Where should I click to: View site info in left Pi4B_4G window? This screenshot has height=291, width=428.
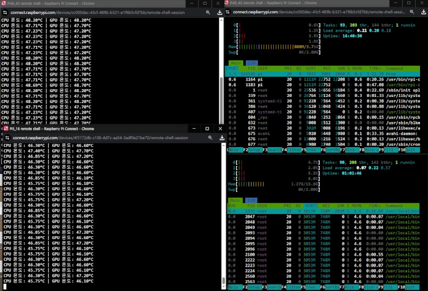point(5,13)
